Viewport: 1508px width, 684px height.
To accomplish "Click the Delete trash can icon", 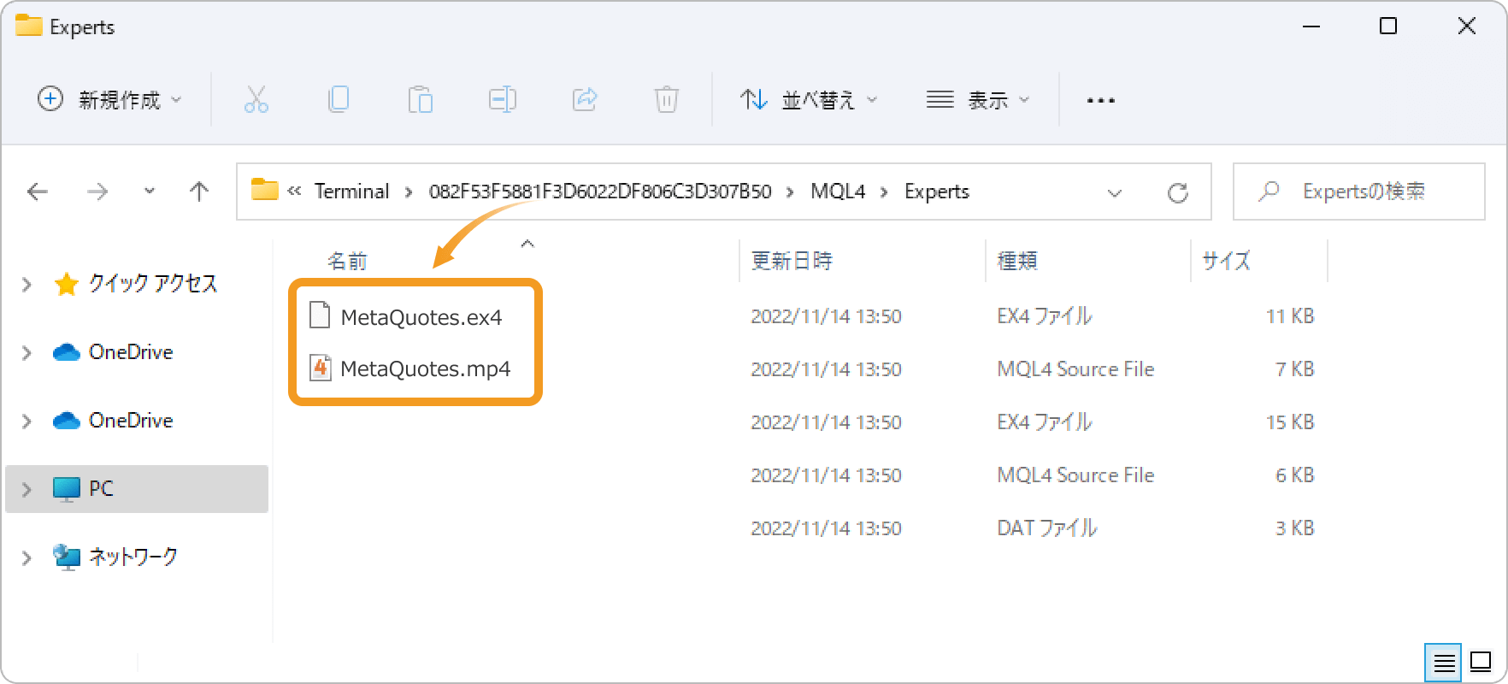I will pyautogui.click(x=667, y=100).
